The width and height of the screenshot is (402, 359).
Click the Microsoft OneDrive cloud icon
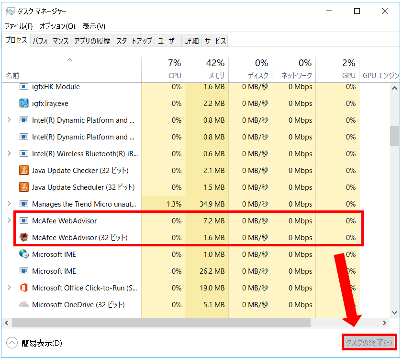click(24, 304)
